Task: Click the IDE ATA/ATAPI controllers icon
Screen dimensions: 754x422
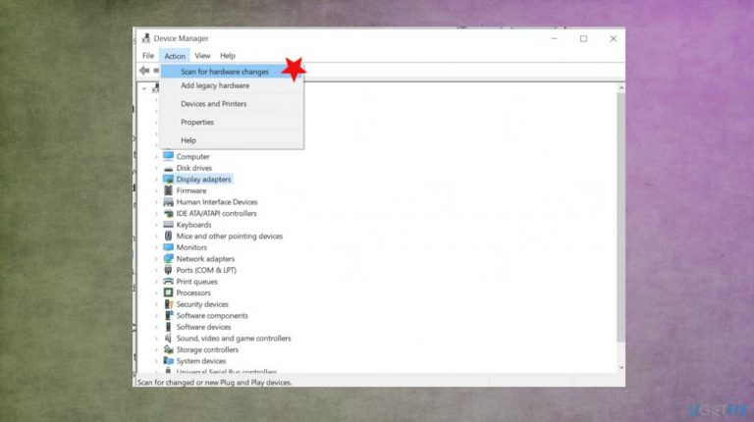Action: [168, 213]
